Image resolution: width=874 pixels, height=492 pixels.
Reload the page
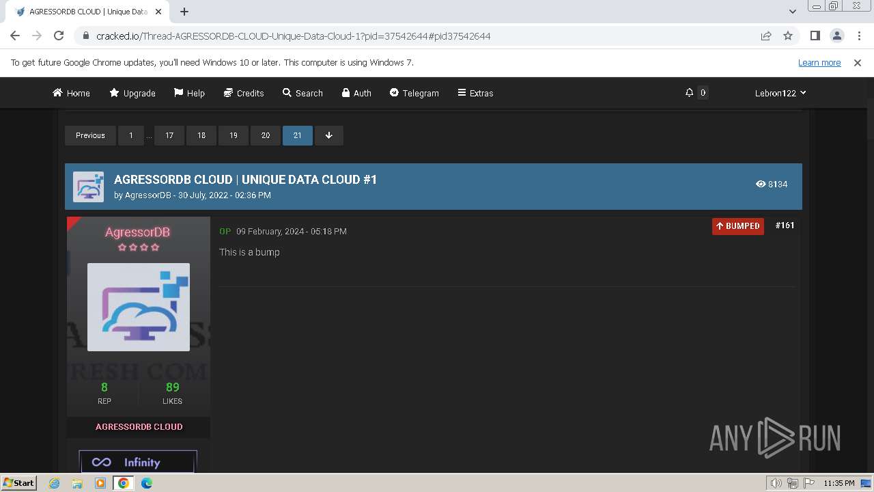[59, 36]
